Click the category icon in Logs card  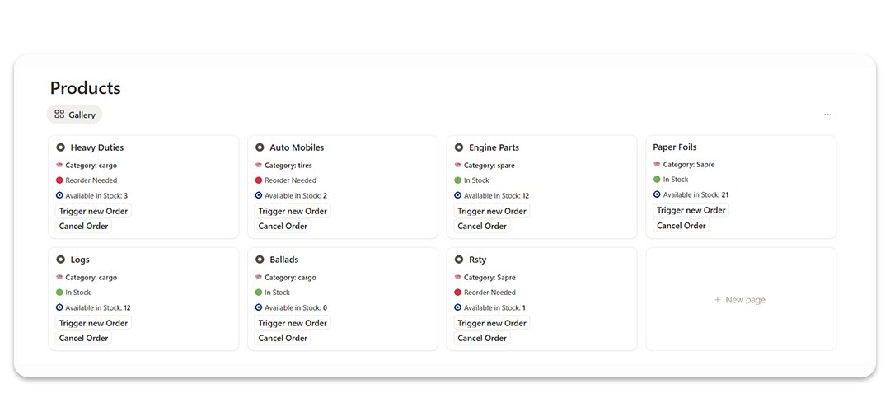point(59,278)
